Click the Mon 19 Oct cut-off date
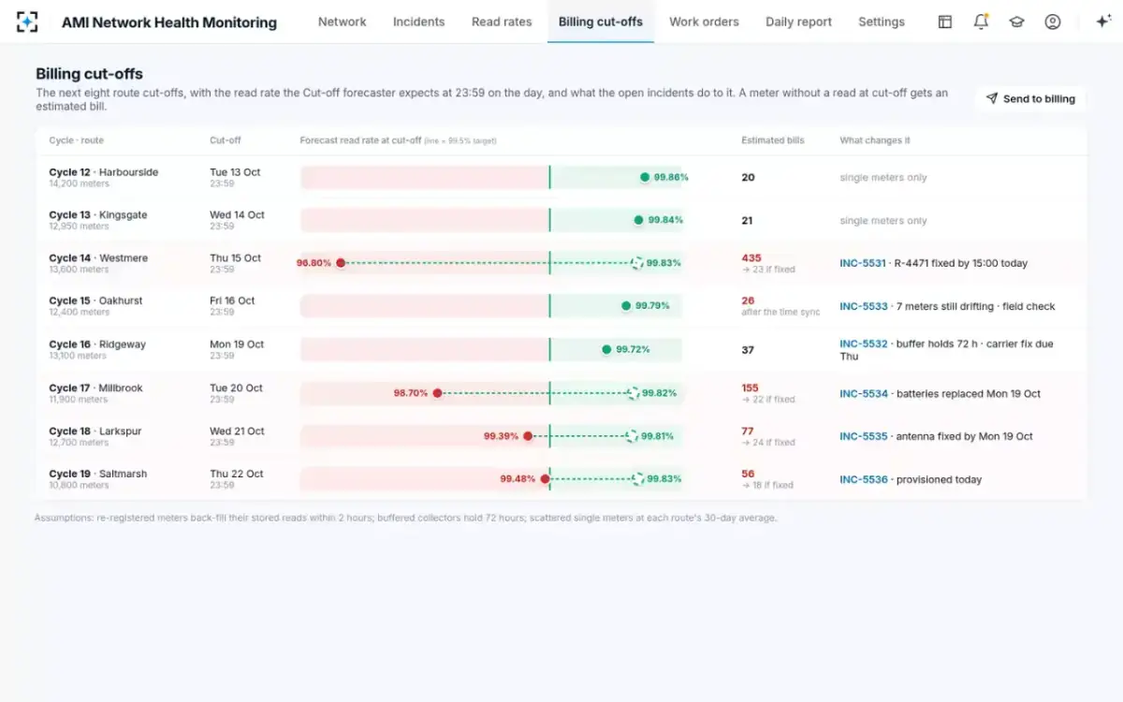 237,344
